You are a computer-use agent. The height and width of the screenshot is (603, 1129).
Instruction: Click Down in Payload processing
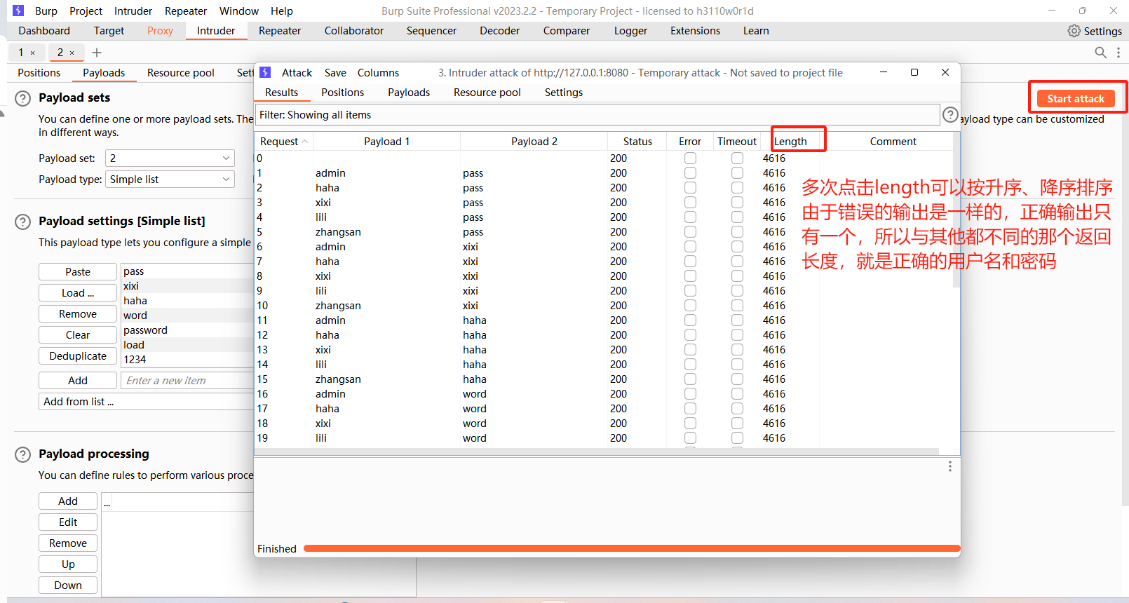(68, 585)
